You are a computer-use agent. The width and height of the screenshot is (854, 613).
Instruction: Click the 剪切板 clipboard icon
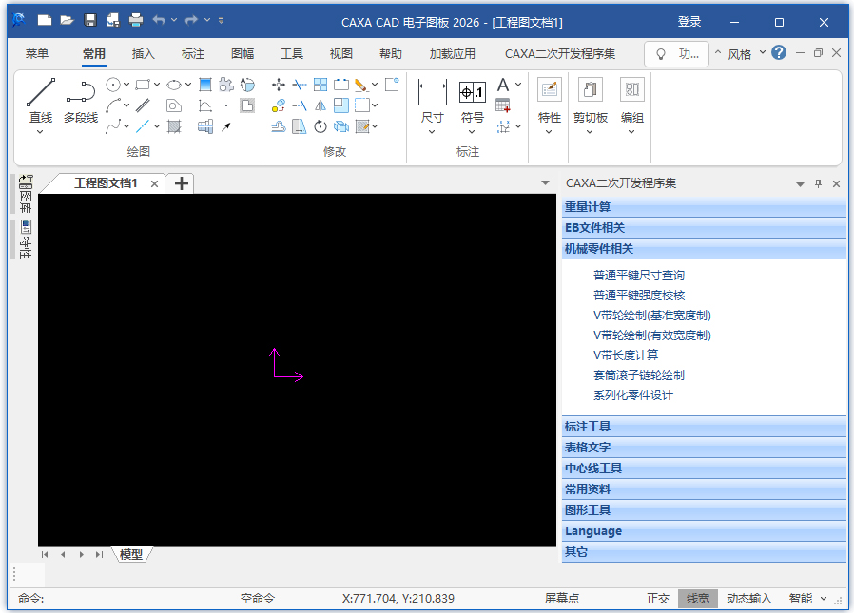pyautogui.click(x=590, y=90)
